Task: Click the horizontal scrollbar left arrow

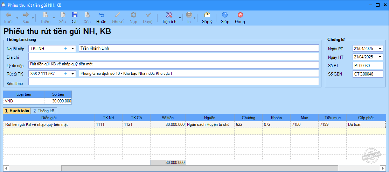Action: (x=6, y=168)
